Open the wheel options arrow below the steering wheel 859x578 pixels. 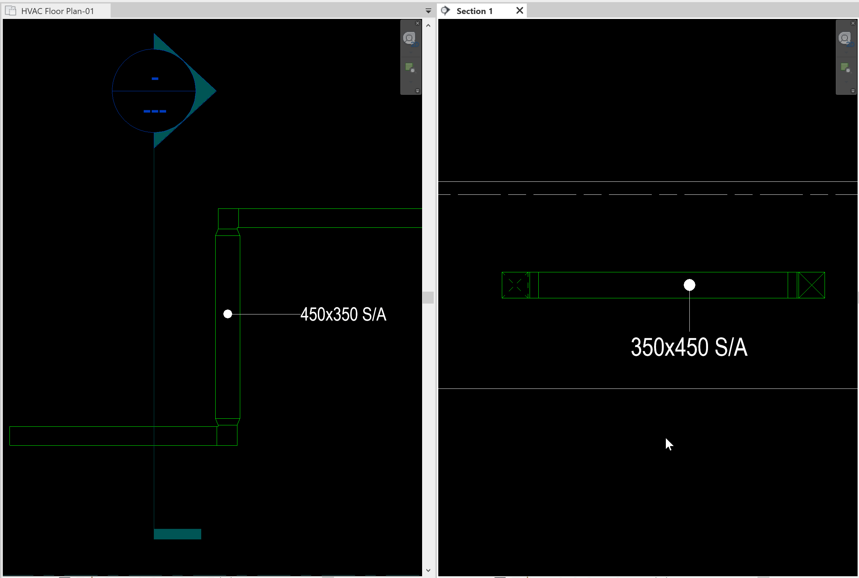(411, 52)
